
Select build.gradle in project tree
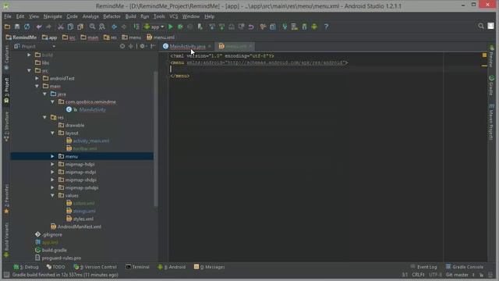pos(51,250)
